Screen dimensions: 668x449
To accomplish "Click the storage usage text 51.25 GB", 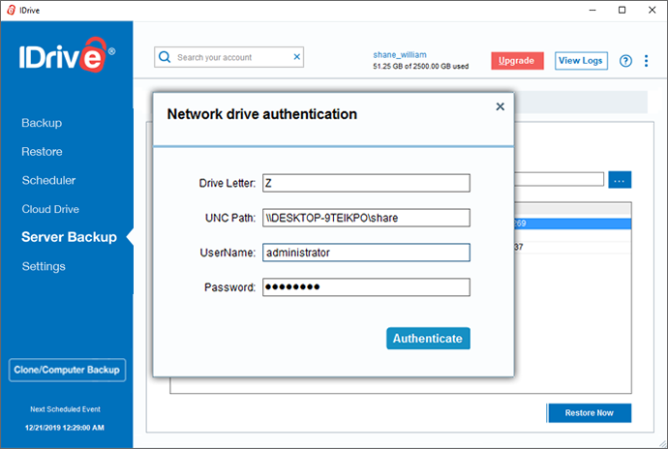I will 420,67.
